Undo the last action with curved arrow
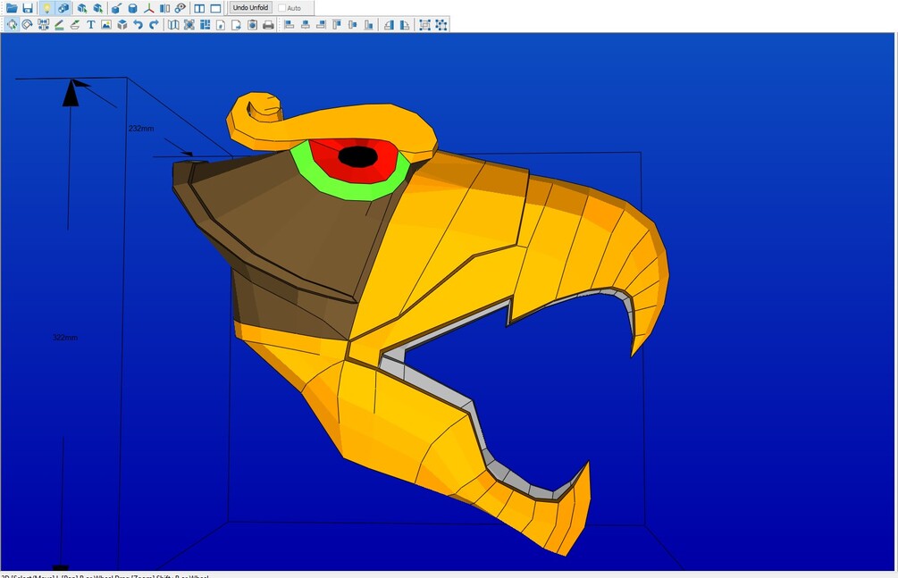 [138, 25]
